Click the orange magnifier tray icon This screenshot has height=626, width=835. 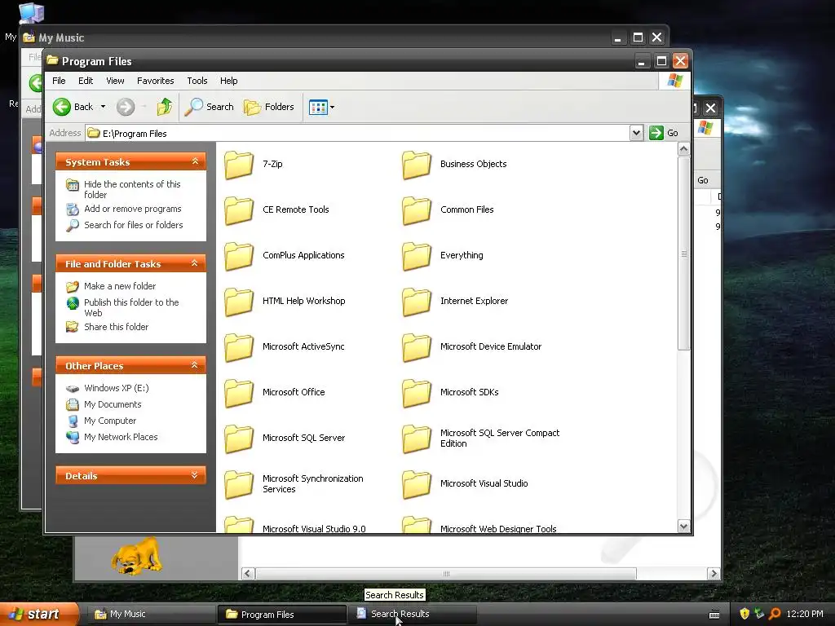[775, 614]
